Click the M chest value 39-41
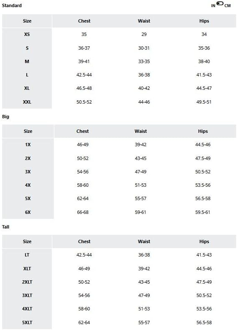This screenshot has height=330, width=237. click(84, 61)
